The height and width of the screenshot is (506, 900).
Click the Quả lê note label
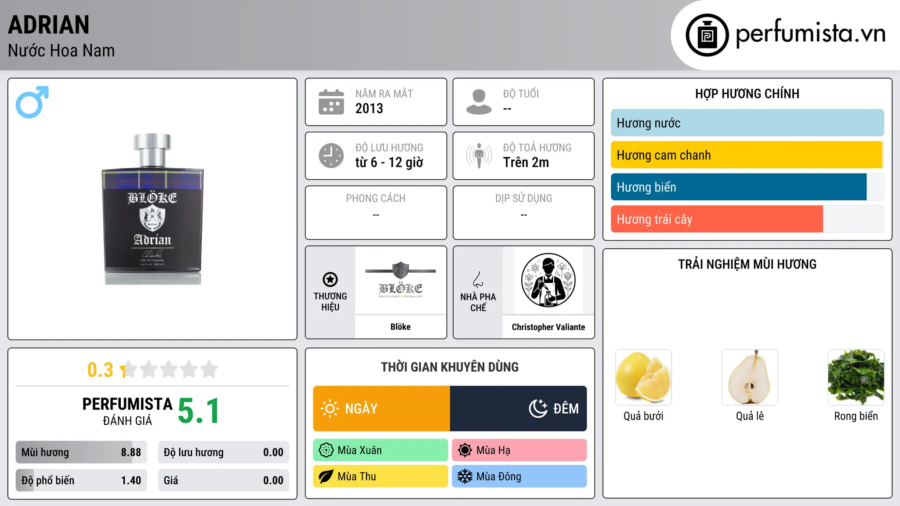(750, 416)
